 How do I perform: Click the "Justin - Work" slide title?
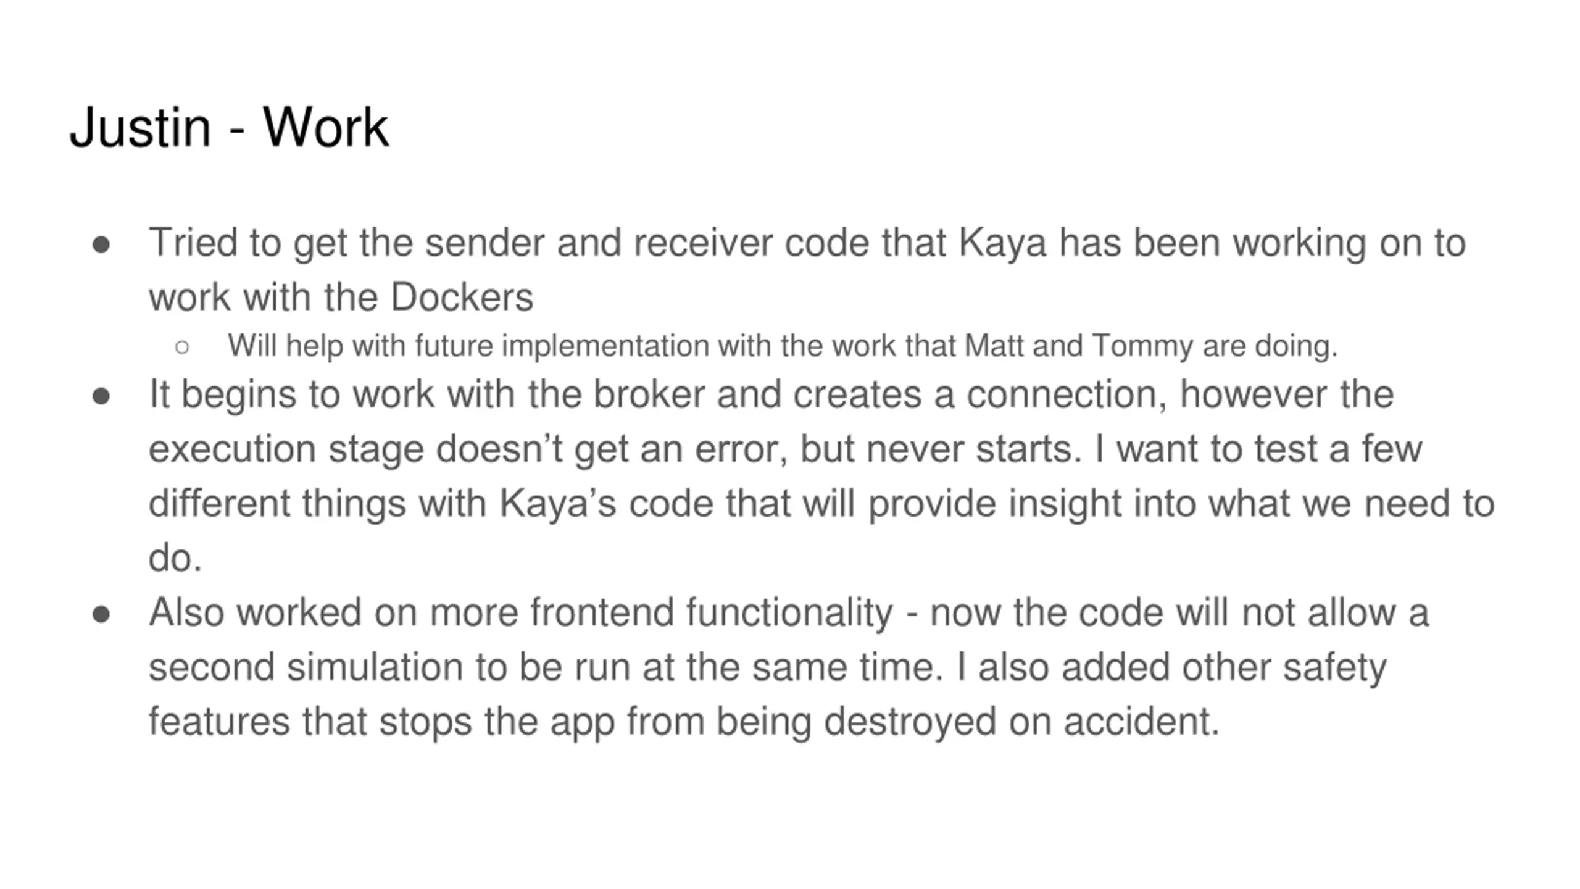[x=229, y=128]
